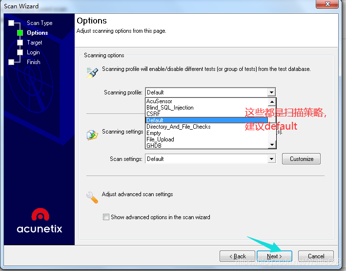Jump to Finish wizard step
Viewport: 346px width, 271px height.
tap(34, 62)
